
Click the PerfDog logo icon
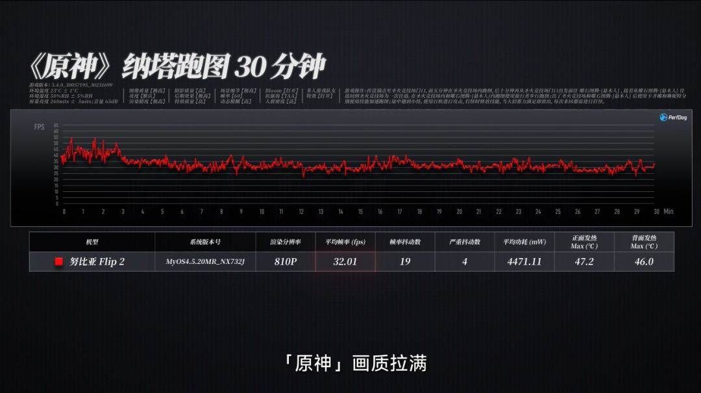[663, 117]
